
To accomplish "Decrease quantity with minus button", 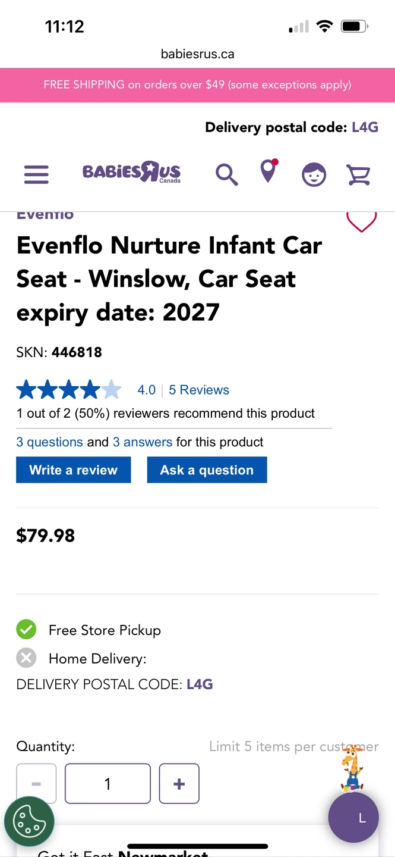I will point(36,784).
